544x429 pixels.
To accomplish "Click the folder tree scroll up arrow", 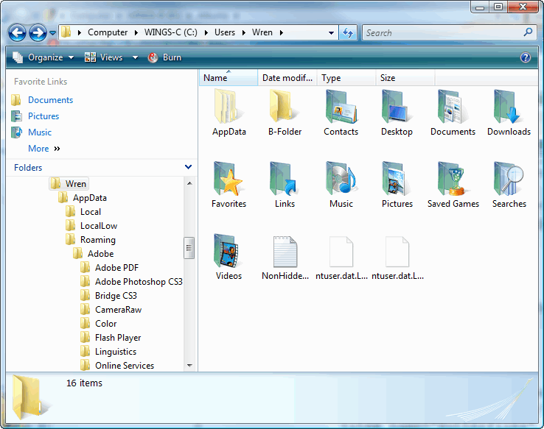I will tap(189, 183).
